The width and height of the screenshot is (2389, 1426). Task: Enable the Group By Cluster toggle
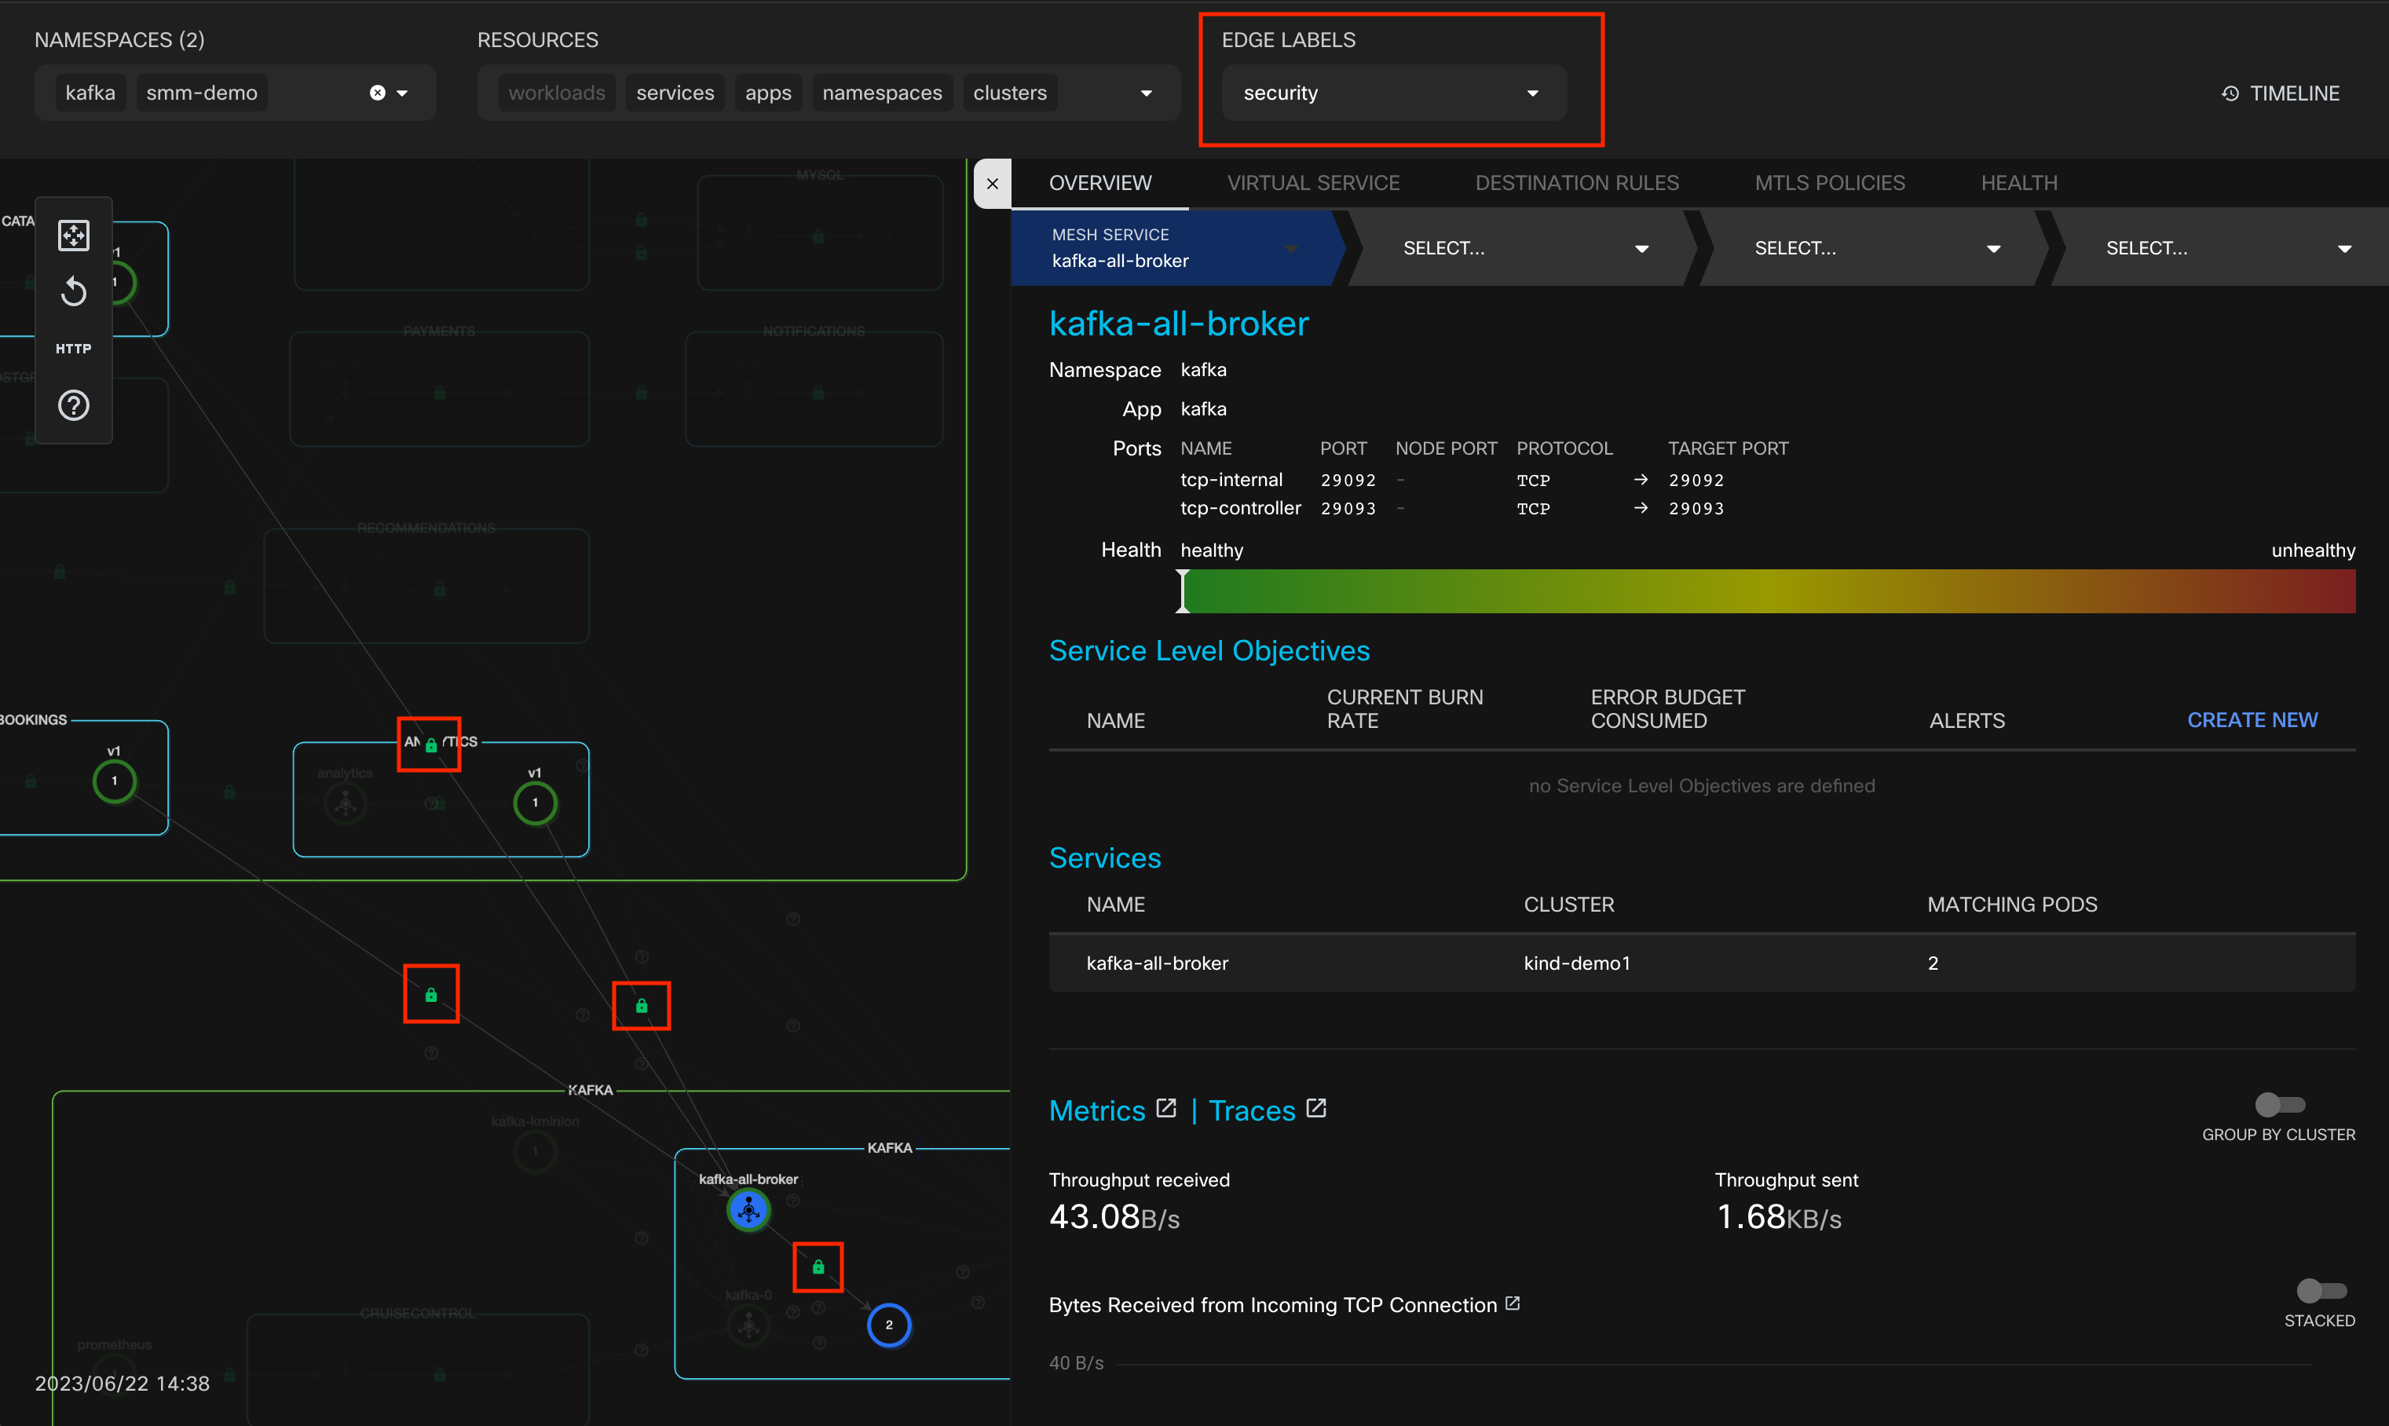click(2280, 1105)
